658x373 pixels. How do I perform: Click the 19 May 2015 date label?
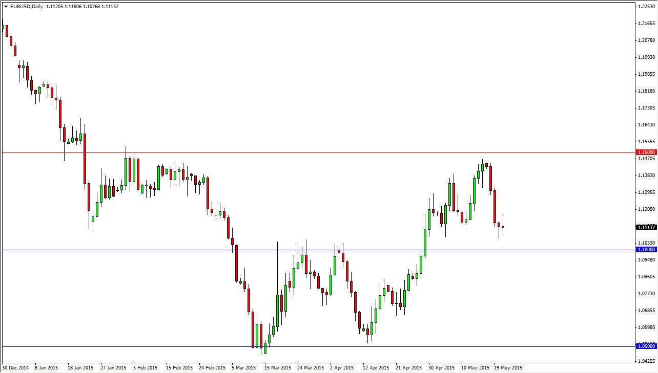[x=508, y=368]
